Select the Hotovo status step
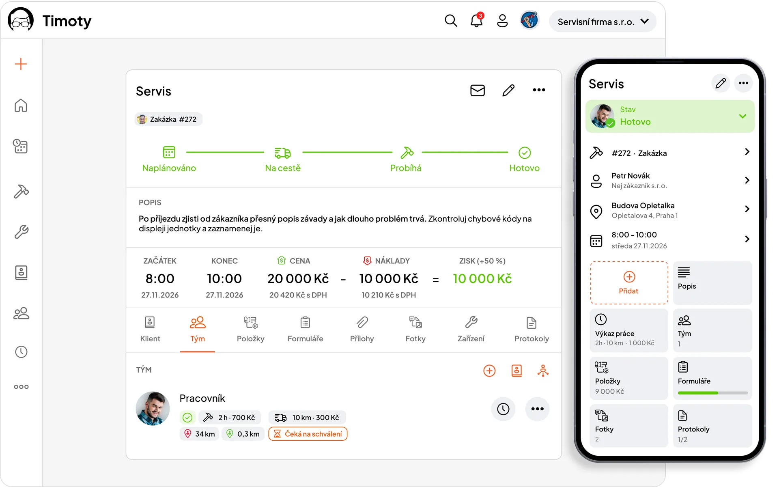 [x=524, y=159]
